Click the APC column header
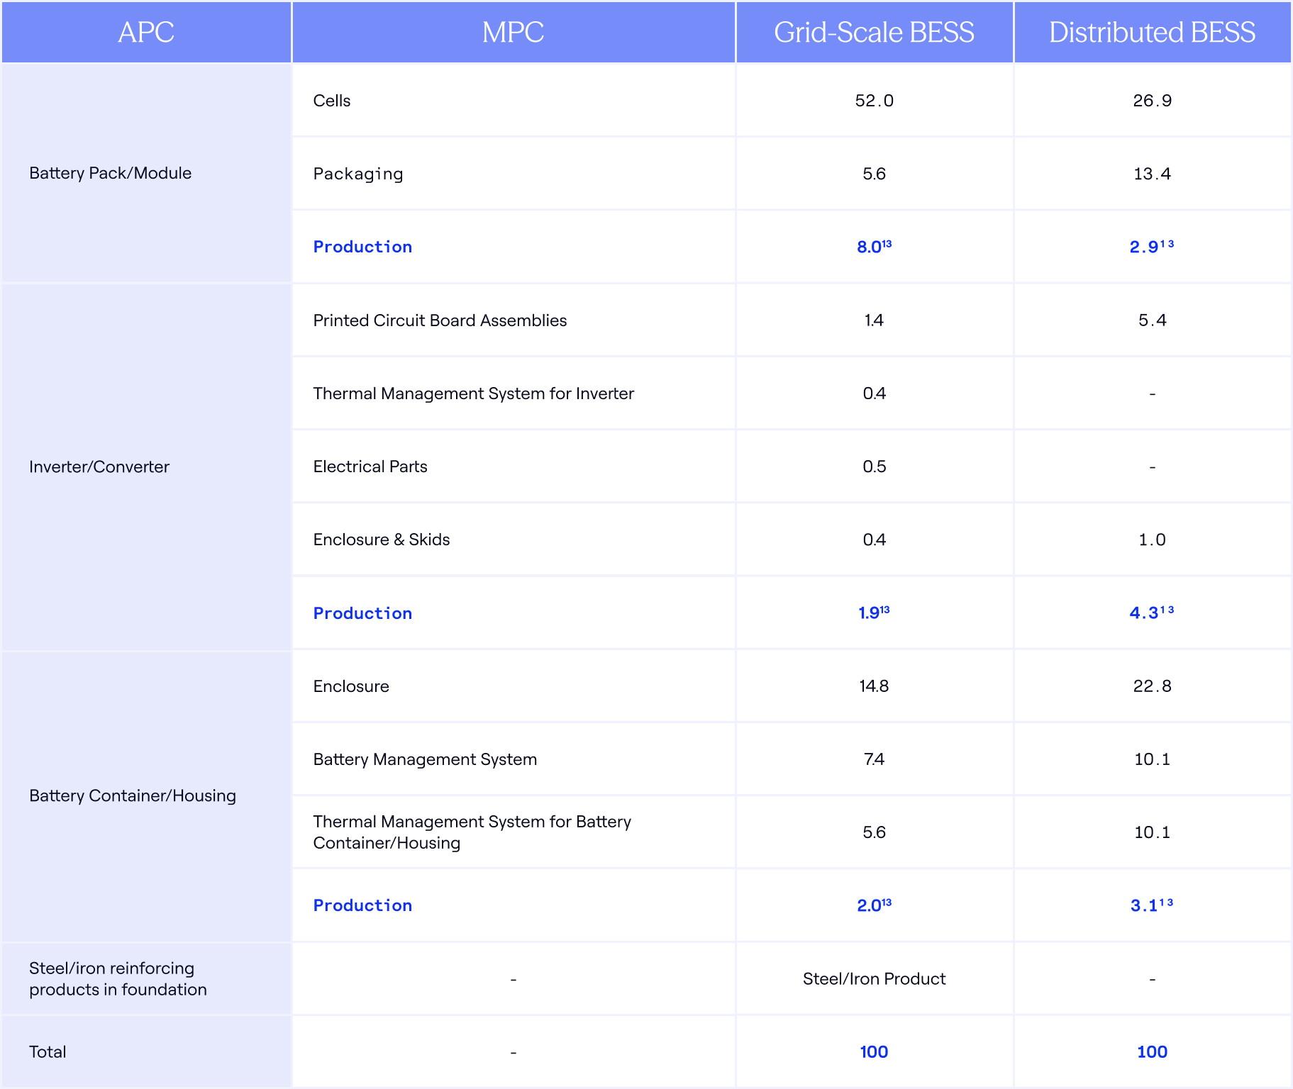 point(146,33)
